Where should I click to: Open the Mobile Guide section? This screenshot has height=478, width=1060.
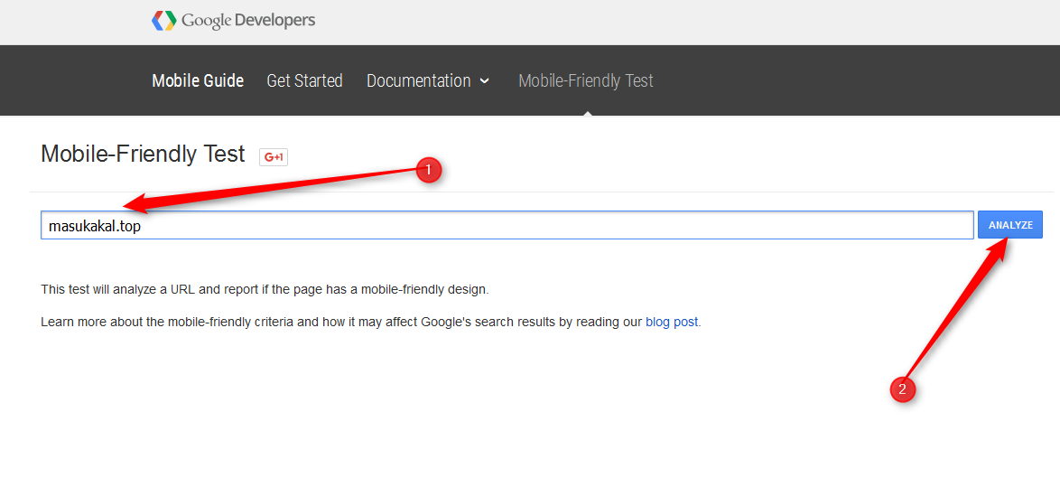pos(198,81)
